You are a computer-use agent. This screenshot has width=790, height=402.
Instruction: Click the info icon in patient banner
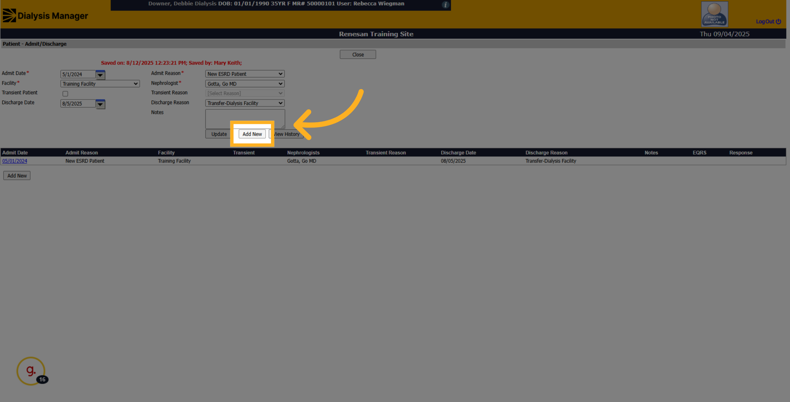(445, 5)
